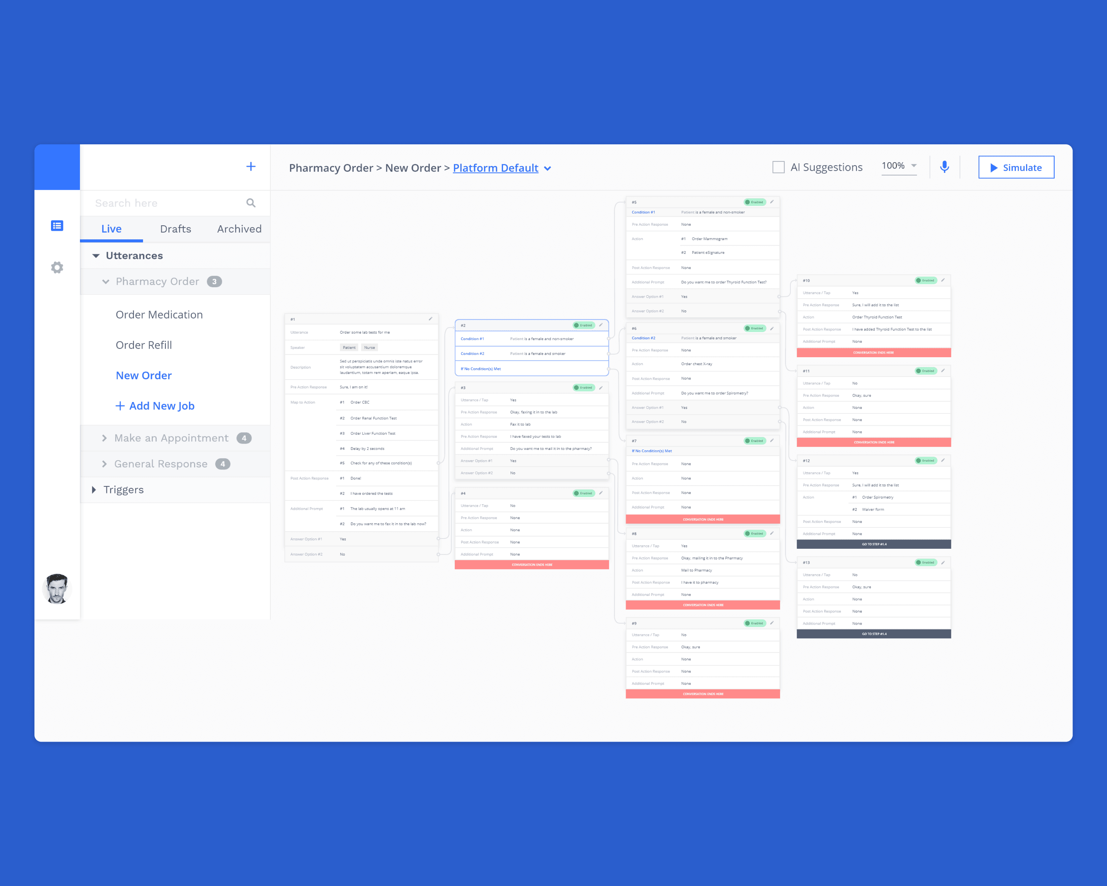Click the microphone icon in top bar
This screenshot has width=1107, height=886.
coord(944,167)
